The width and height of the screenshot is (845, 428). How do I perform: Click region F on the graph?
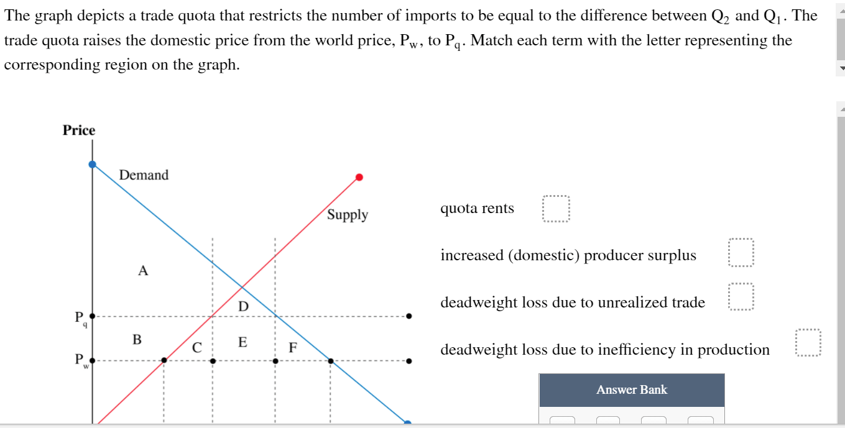click(292, 348)
